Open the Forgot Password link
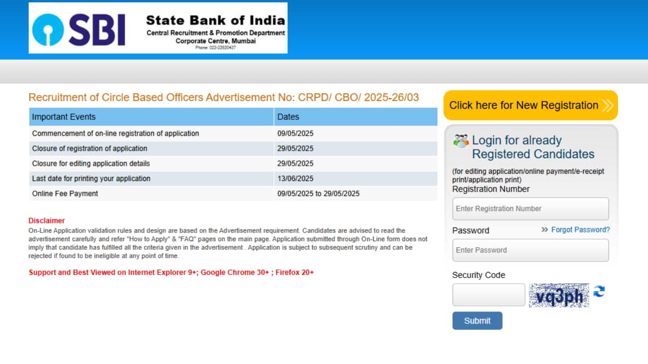 click(x=580, y=230)
